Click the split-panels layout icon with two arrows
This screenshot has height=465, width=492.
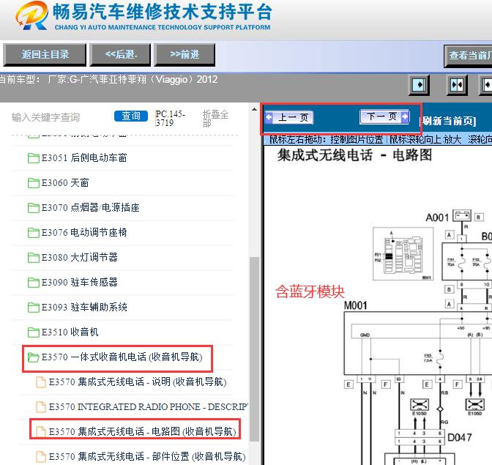click(x=457, y=85)
